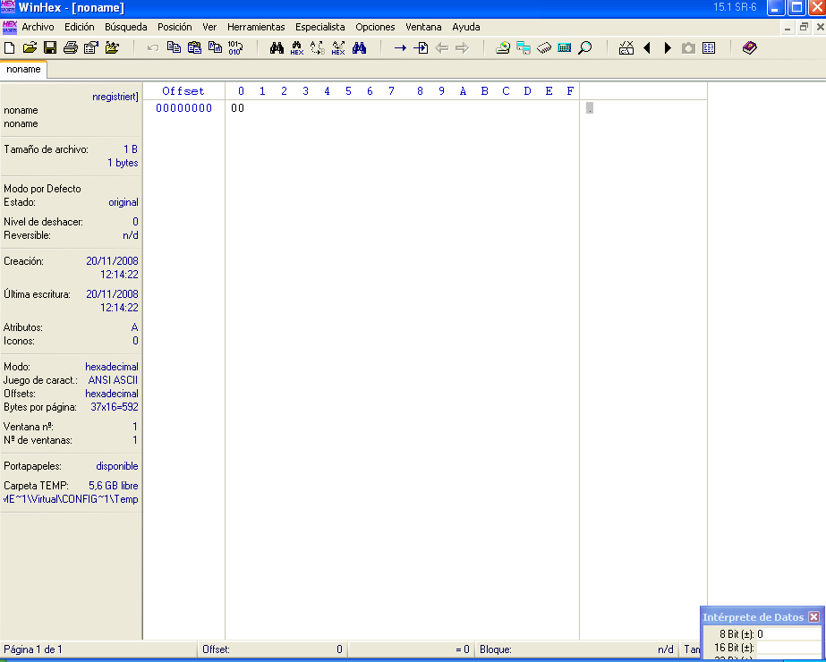Click the Offset column header
826x662 pixels.
[x=183, y=91]
